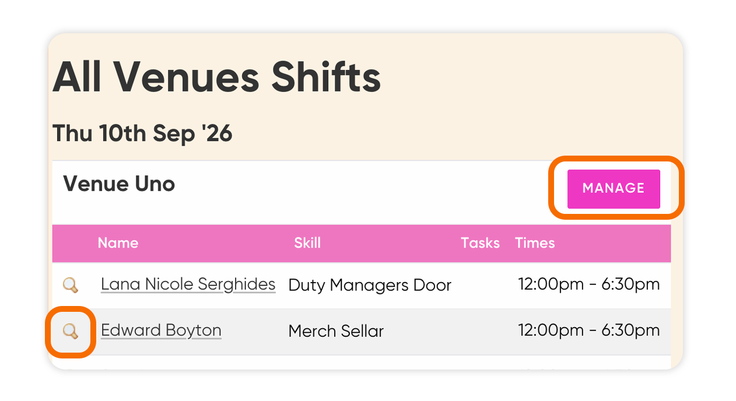Viewport: 736px width, 401px height.
Task: Select Edward Boyton's 12:00pm - 6:30pm time
Action: click(x=589, y=330)
